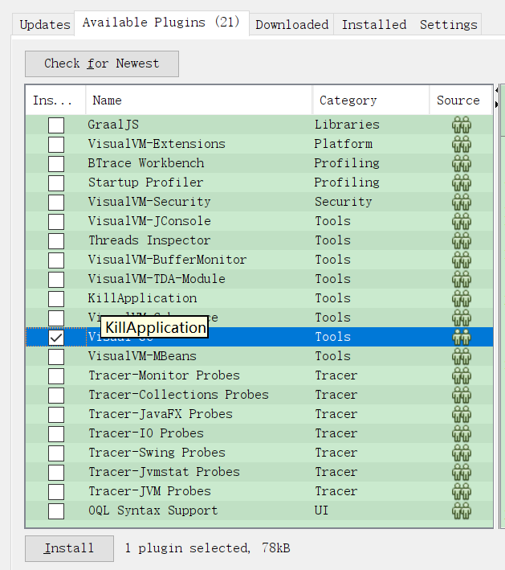
Task: Click the source icon for VisualVM-MBeans
Action: (x=462, y=356)
